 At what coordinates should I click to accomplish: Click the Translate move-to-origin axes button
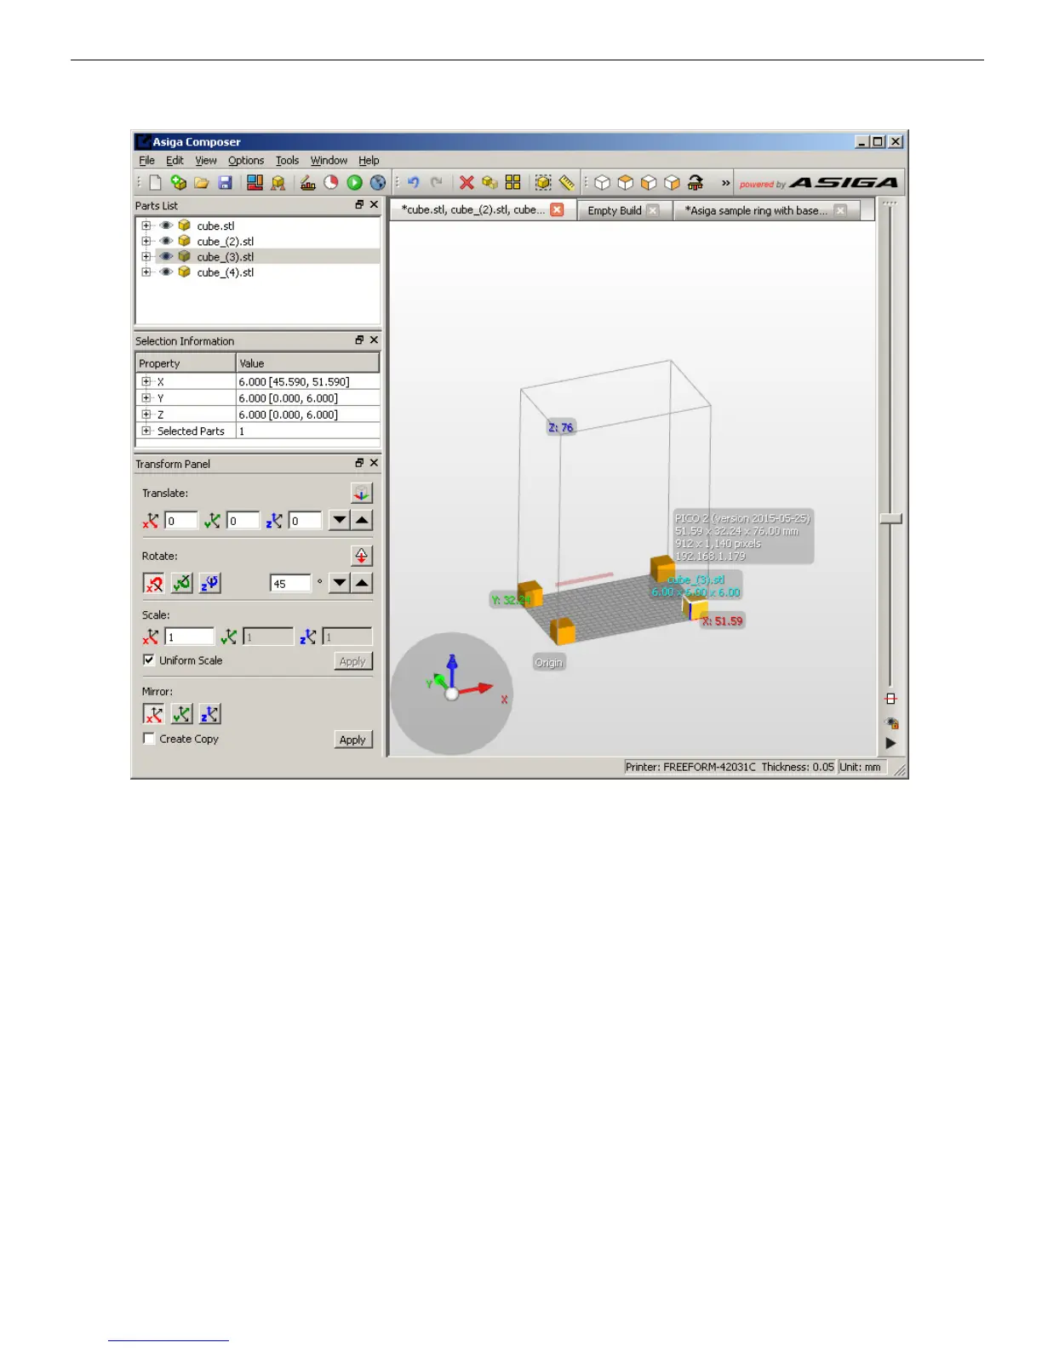click(x=362, y=493)
